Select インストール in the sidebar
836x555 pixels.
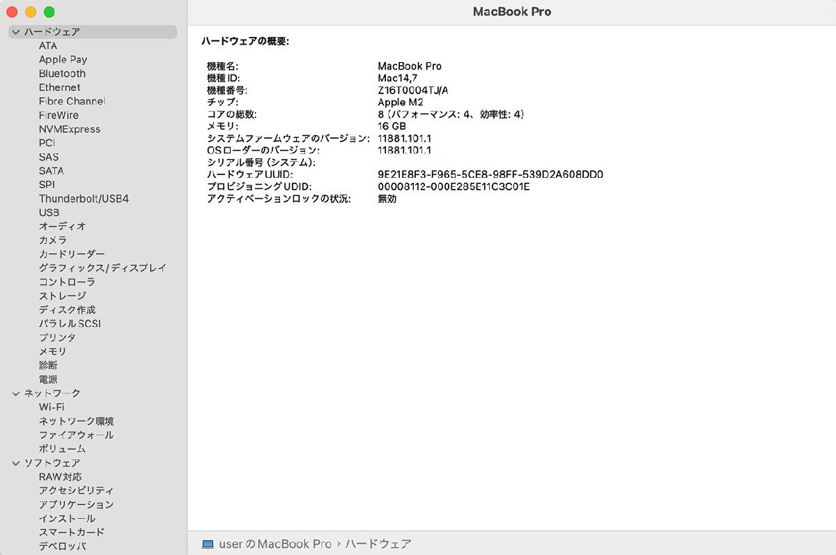click(67, 519)
